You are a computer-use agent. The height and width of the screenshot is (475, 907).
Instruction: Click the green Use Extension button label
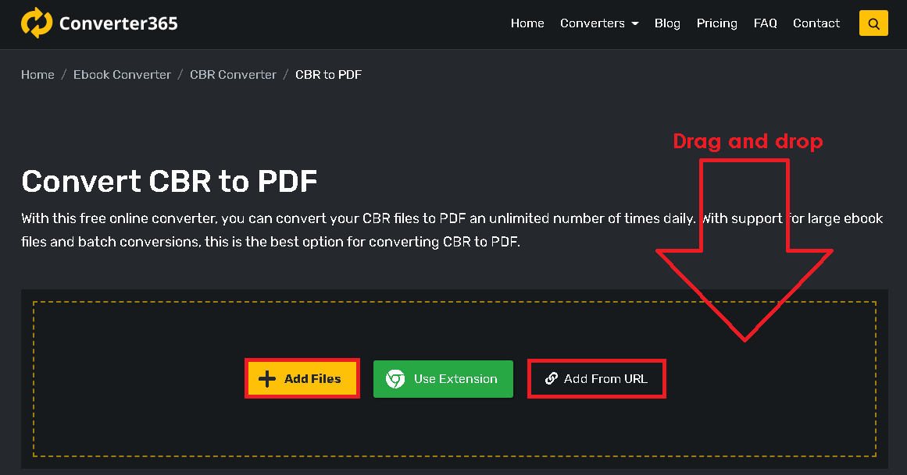coord(455,379)
